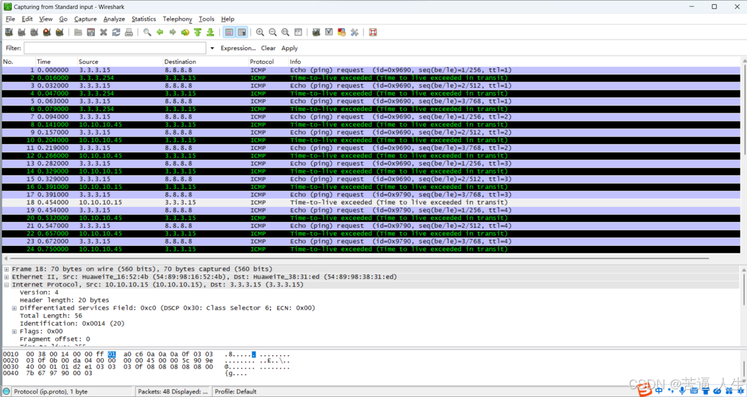Expand the Flags: 0x00 node

14,332
